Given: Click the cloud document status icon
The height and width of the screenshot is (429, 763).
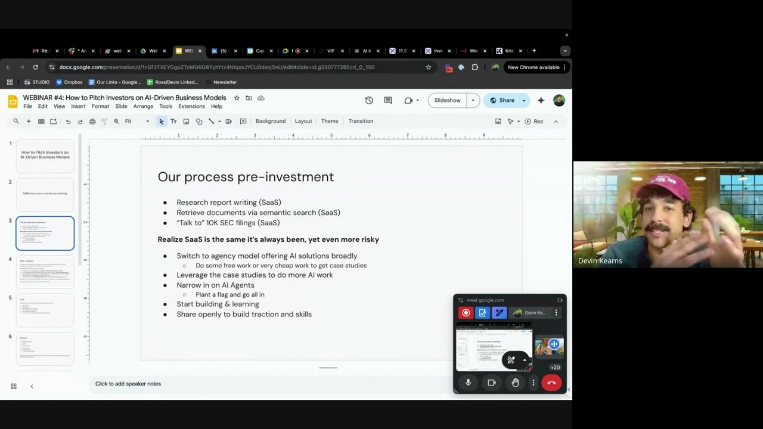Looking at the screenshot, I should tap(260, 98).
